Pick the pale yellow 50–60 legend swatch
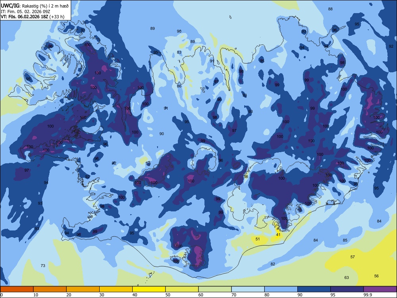Image resolution: width=397 pixels, height=298 pixels. (x=182, y=289)
